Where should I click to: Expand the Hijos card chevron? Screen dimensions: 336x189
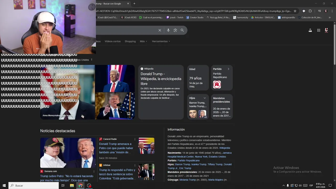[205, 98]
